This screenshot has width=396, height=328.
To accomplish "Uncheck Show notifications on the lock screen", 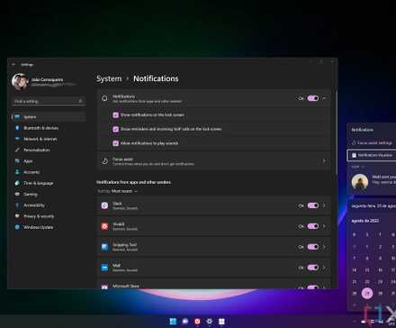I will coord(115,115).
